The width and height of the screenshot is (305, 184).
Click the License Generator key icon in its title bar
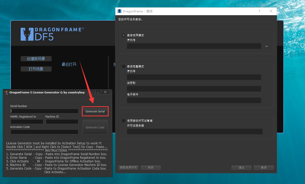click(6, 92)
